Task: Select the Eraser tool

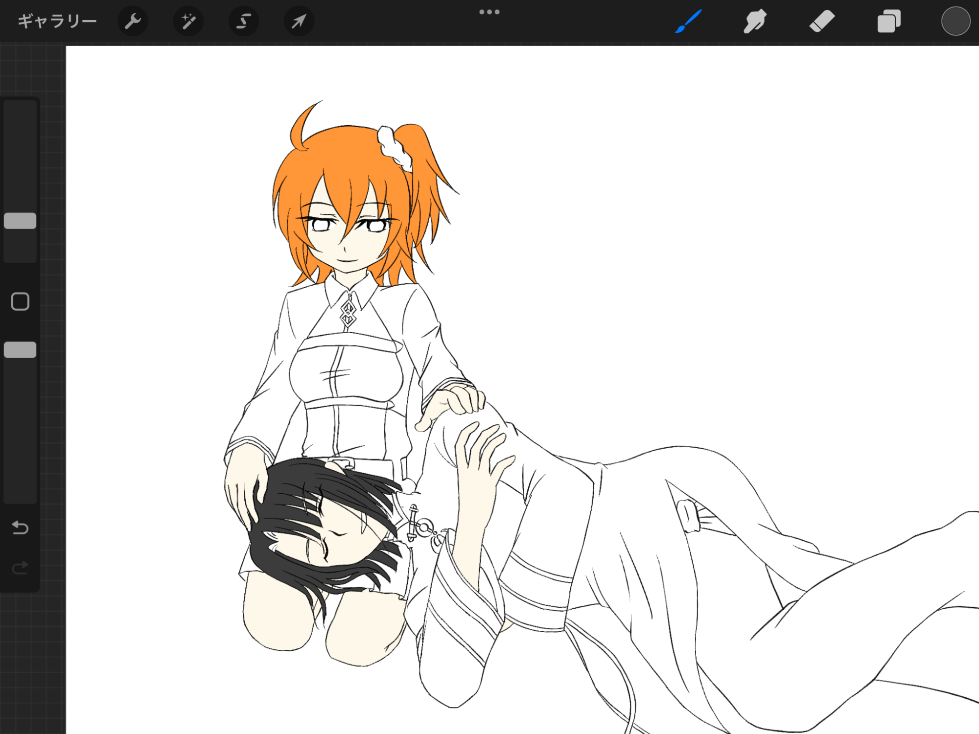Action: [822, 21]
